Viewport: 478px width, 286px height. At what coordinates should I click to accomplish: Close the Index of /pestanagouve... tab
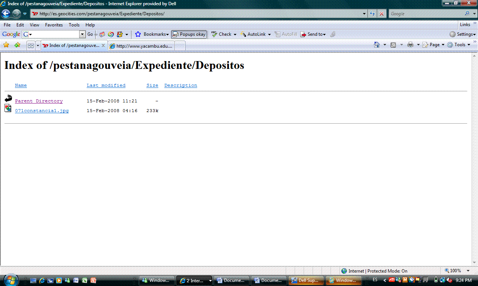(x=103, y=45)
